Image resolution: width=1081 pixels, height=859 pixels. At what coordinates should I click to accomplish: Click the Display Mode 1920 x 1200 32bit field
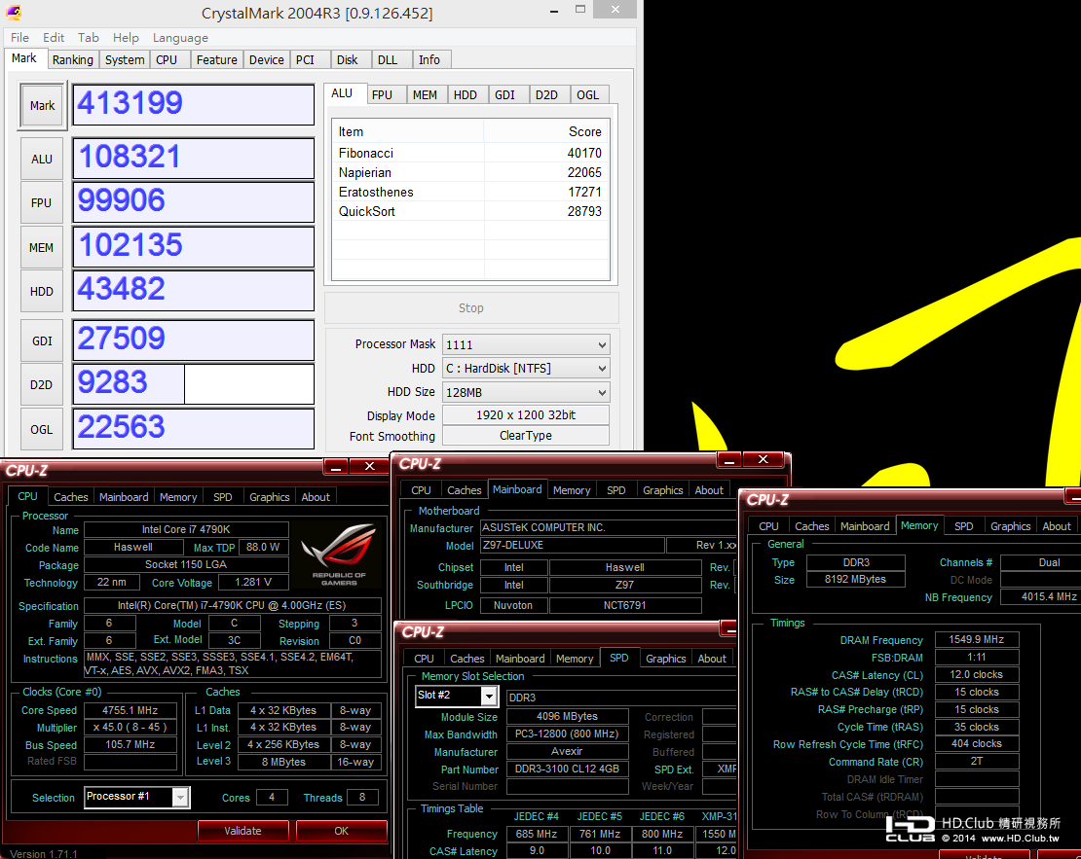coord(525,415)
